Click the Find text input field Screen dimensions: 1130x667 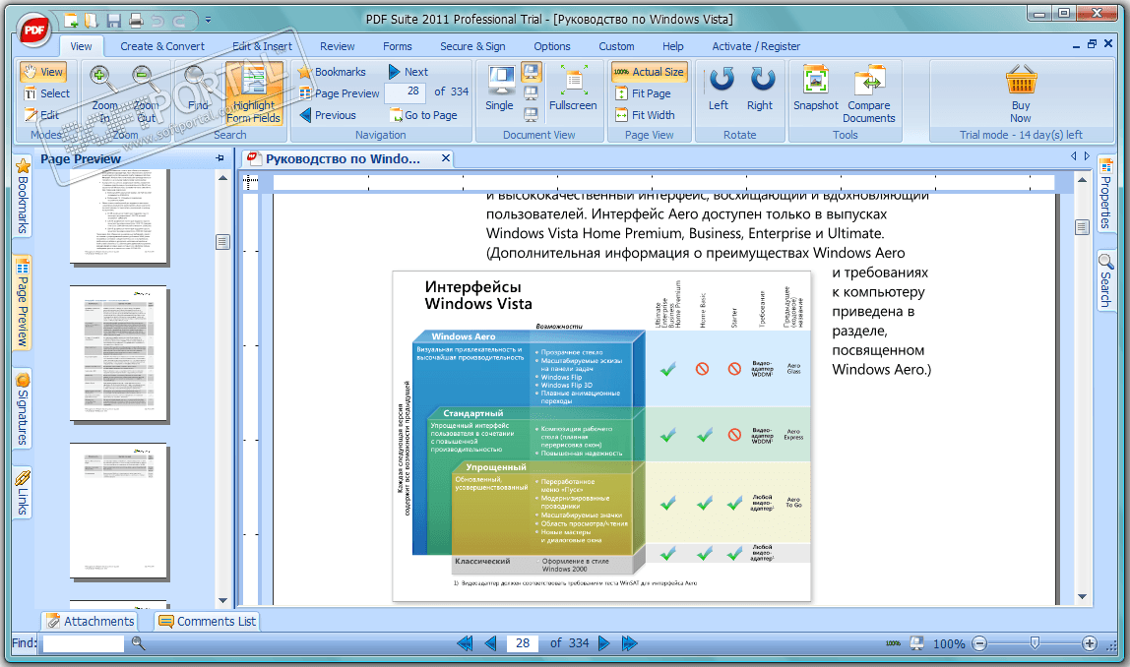click(x=84, y=643)
